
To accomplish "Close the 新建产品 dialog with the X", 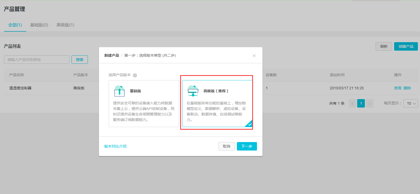I will [254, 56].
